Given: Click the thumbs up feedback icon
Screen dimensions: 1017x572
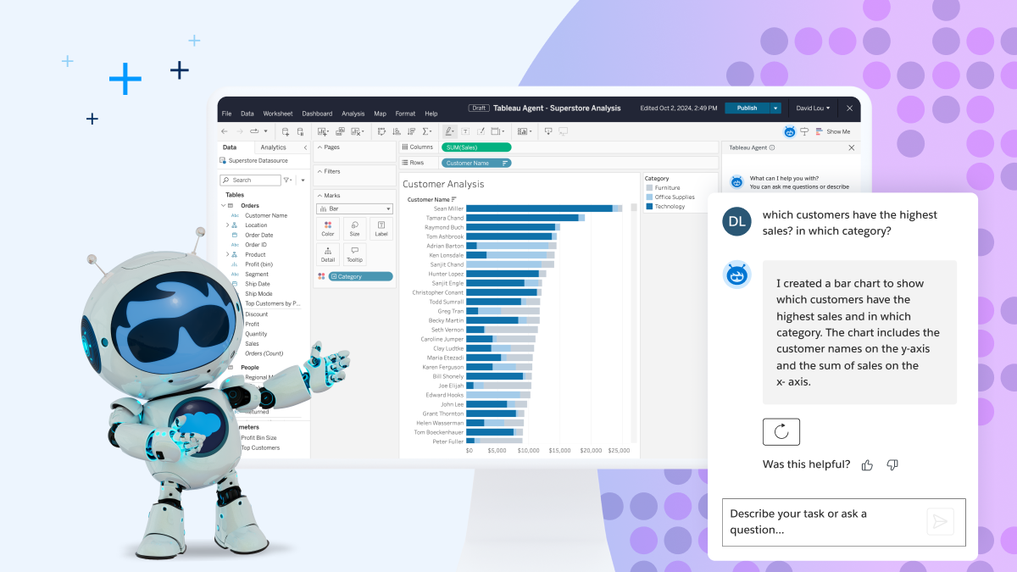Looking at the screenshot, I should coord(867,464).
